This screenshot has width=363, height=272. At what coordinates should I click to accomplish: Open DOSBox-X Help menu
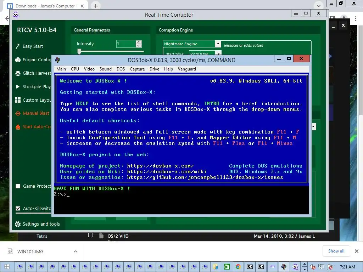[168, 69]
